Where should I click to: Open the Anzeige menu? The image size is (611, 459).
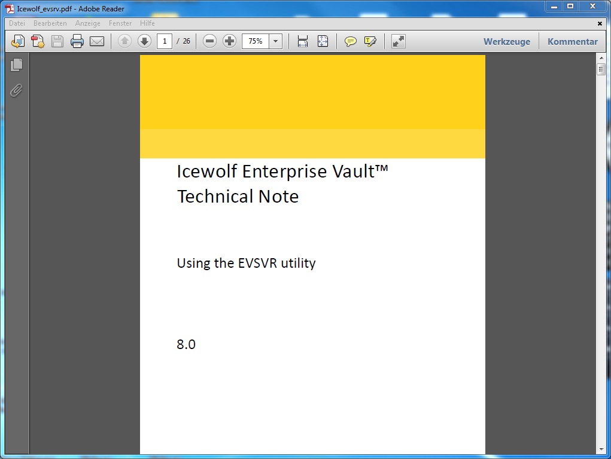tap(88, 23)
